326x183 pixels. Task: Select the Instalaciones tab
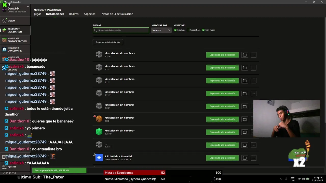tap(55, 14)
